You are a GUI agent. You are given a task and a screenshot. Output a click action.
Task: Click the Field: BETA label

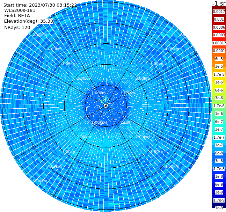17,16
